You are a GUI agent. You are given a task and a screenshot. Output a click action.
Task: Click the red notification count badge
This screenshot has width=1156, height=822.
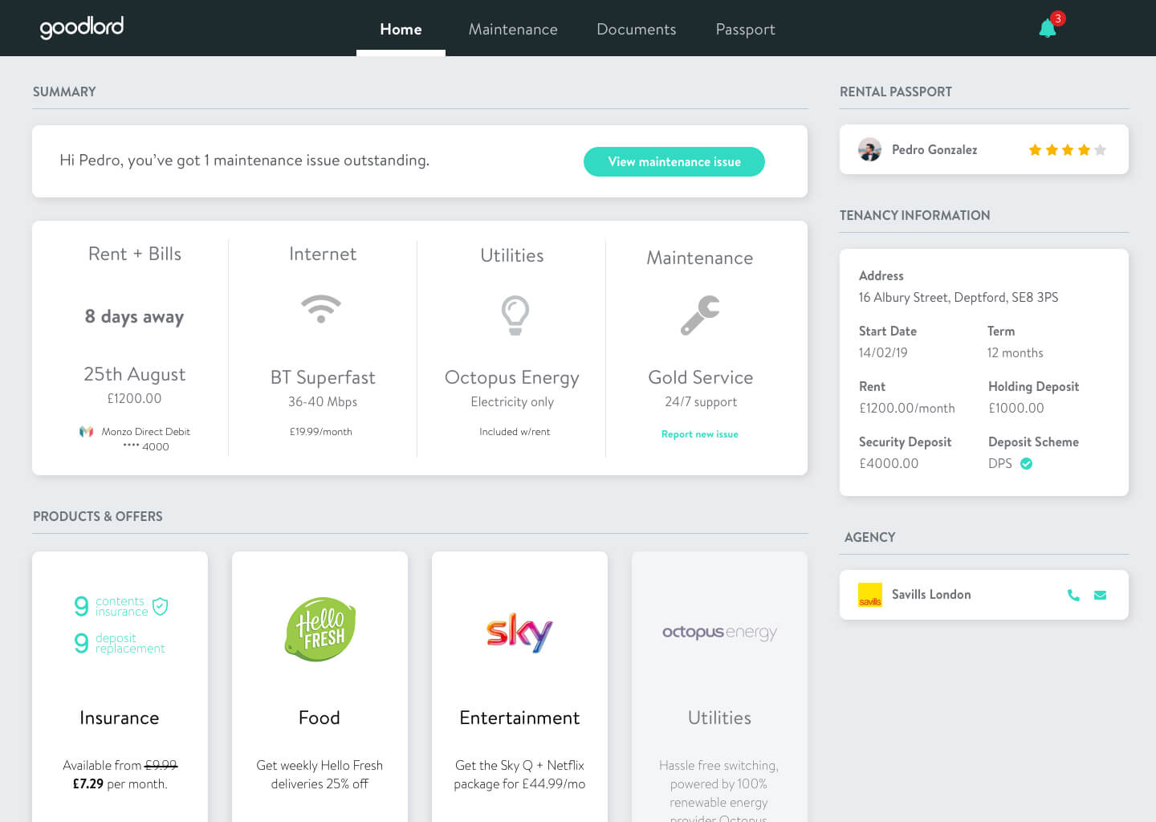(1058, 18)
